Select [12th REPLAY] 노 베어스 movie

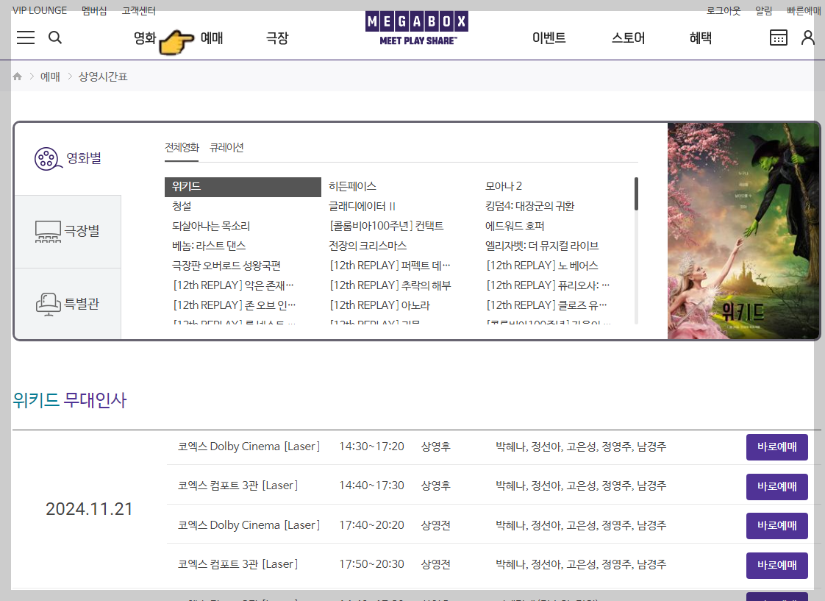coord(543,266)
